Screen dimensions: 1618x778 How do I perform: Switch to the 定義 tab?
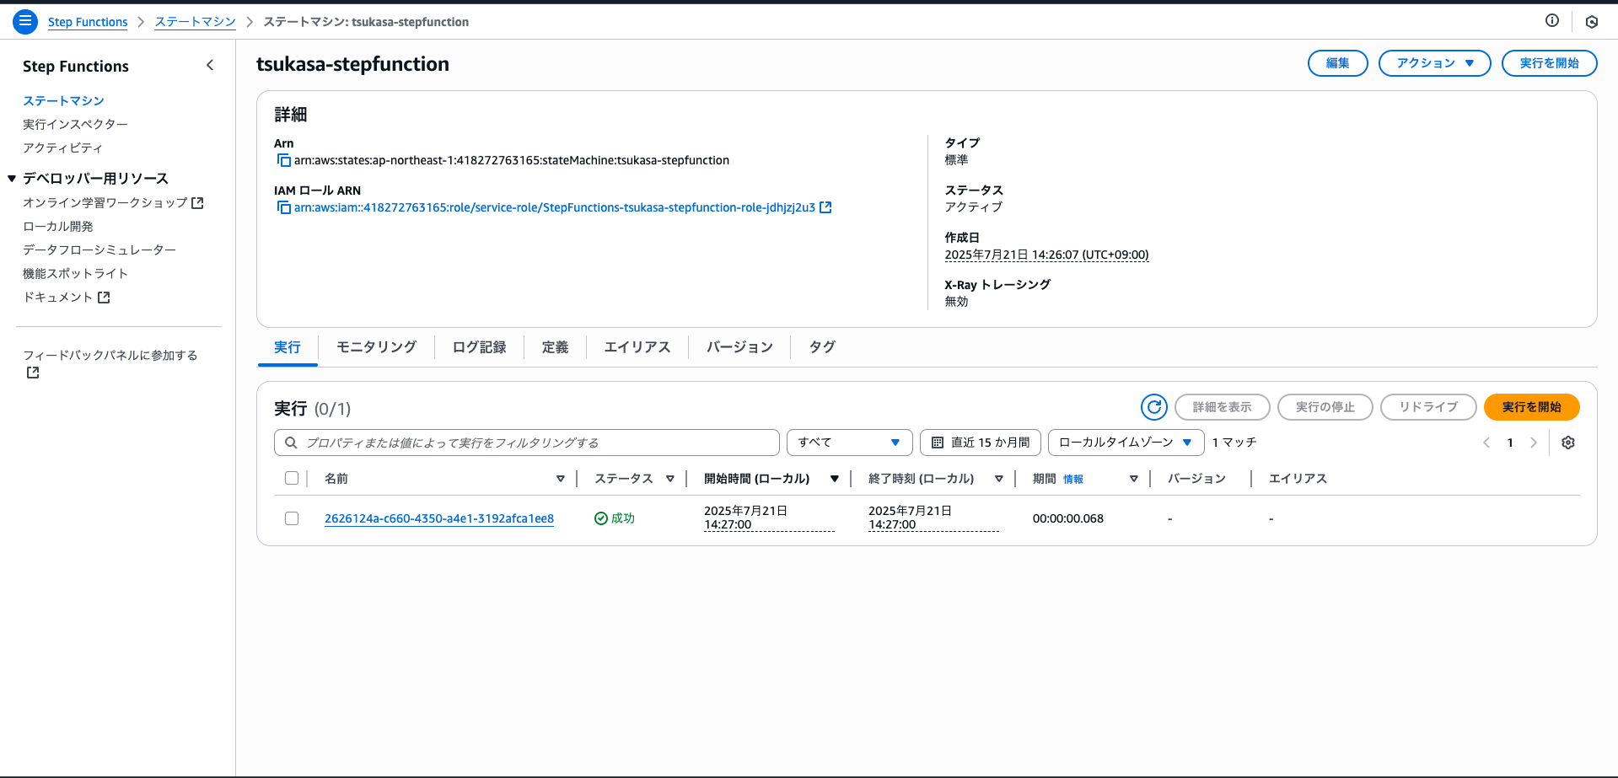(x=555, y=347)
